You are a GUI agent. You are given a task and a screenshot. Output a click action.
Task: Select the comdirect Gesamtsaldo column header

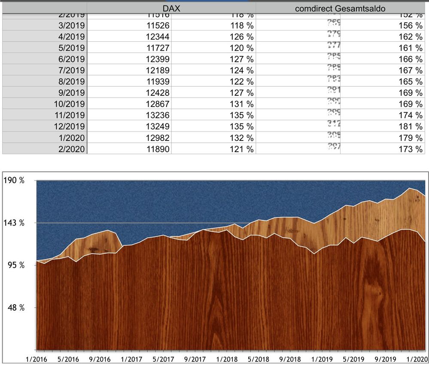[x=340, y=8]
